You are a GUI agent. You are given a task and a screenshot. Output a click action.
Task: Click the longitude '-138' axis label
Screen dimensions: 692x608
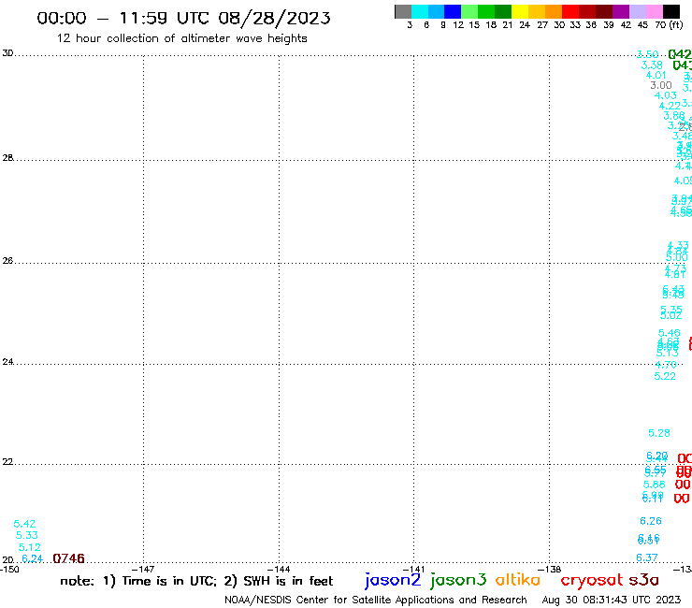(550, 569)
